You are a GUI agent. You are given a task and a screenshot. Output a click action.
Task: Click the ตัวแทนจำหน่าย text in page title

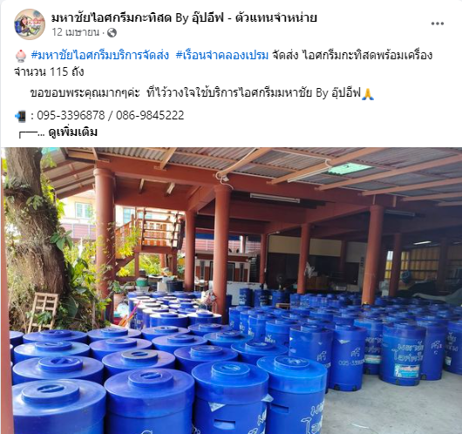(276, 18)
